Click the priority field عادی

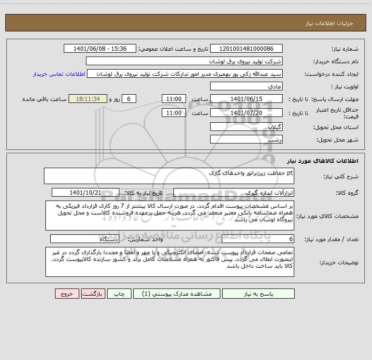click(246, 86)
